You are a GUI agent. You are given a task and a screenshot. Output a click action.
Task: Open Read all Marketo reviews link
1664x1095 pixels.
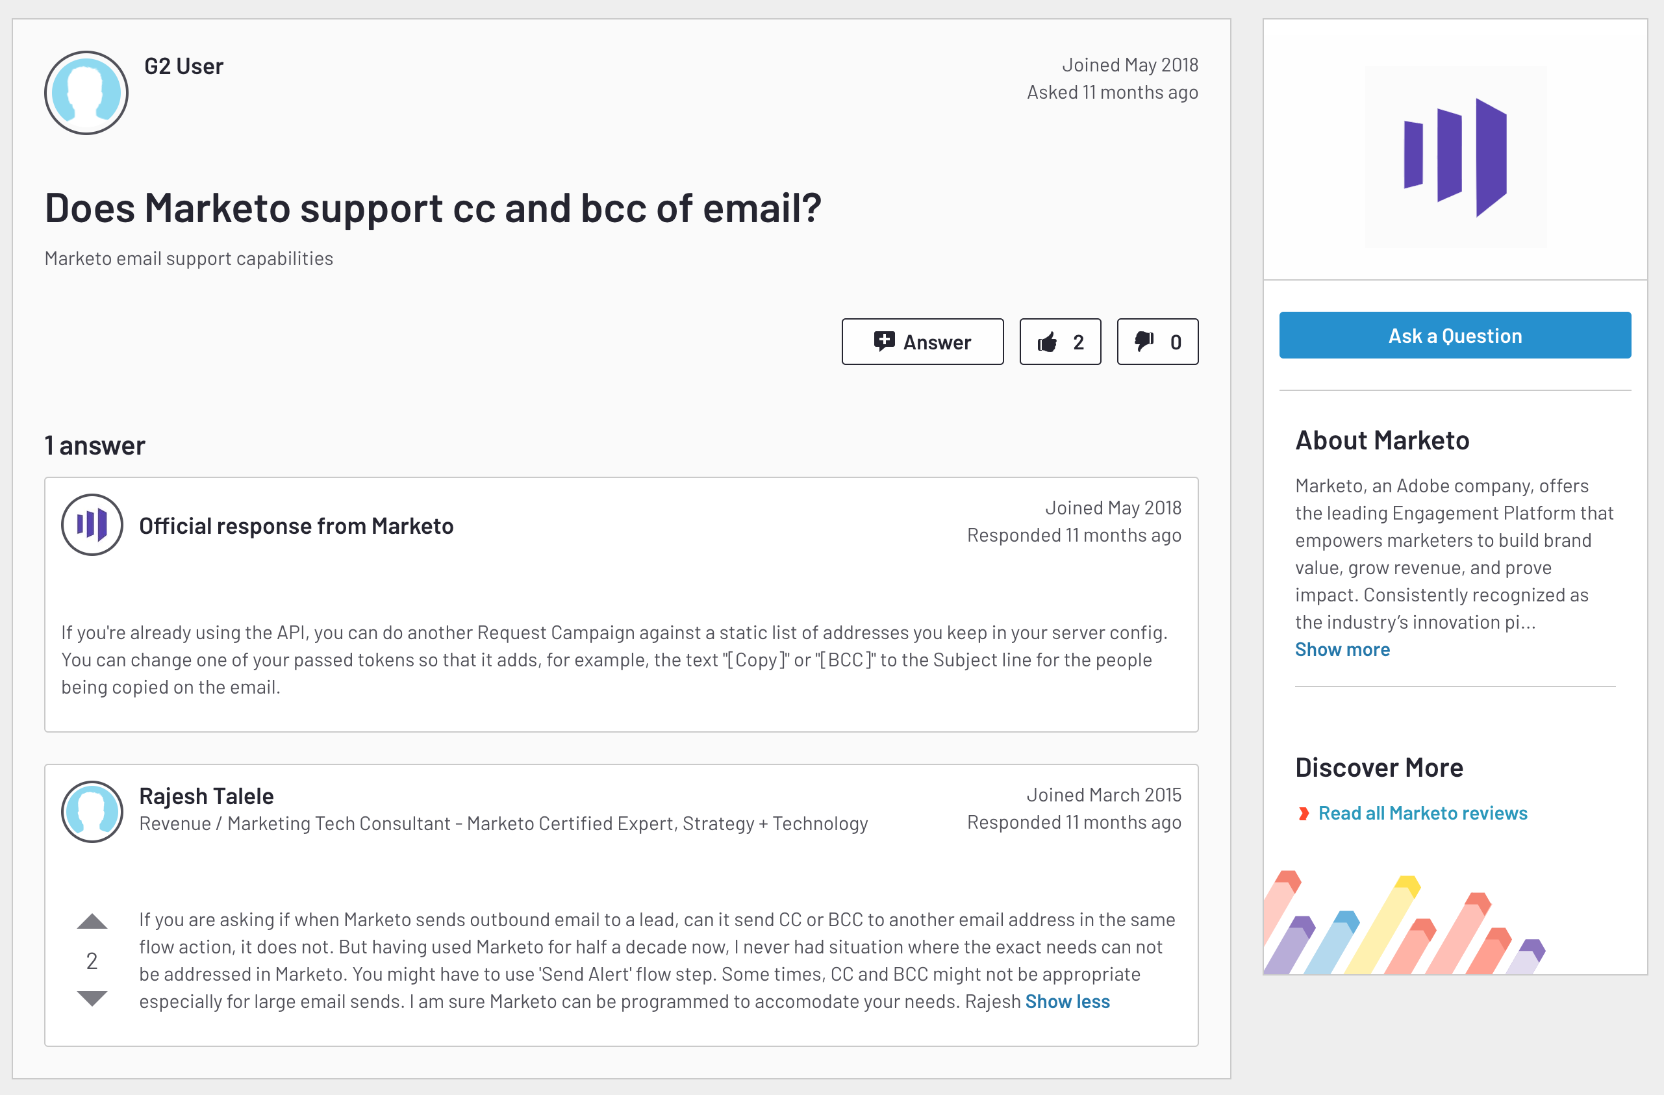click(x=1422, y=813)
